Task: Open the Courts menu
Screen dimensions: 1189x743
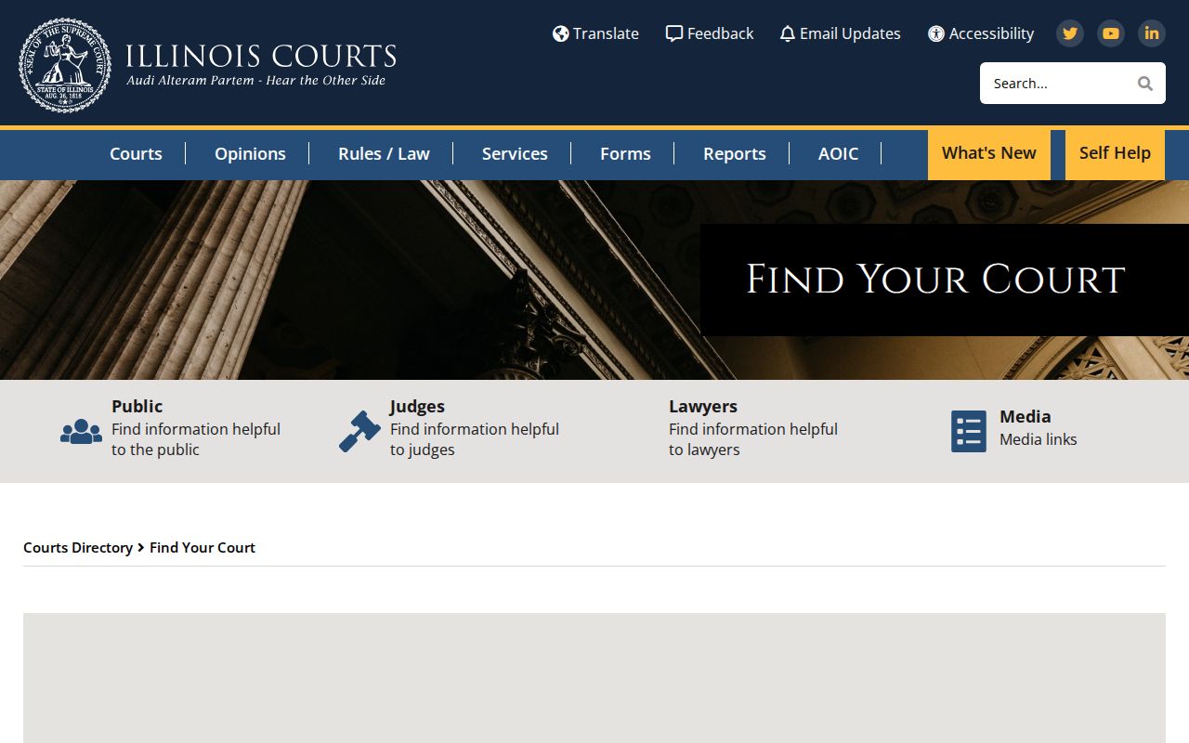Action: (136, 154)
